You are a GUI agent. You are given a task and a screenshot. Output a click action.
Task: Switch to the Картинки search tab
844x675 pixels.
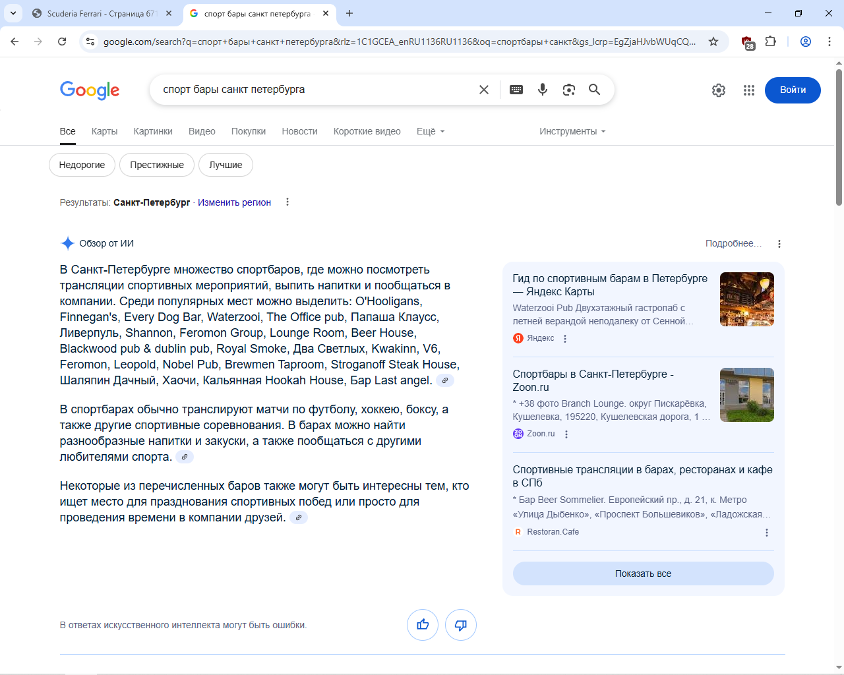pos(153,131)
